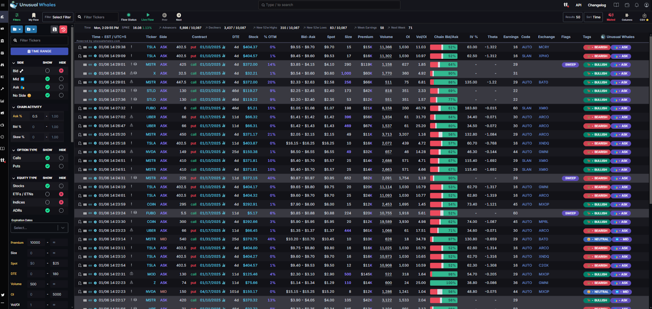Open the user account icon

coord(646,5)
